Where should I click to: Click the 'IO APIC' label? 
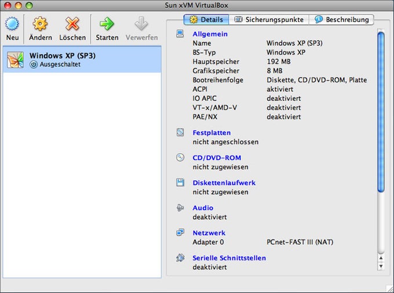click(205, 99)
